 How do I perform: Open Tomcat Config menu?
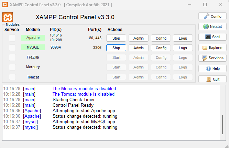pos(161,77)
